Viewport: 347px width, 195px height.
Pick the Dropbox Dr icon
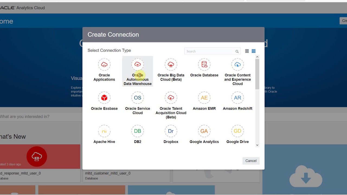click(x=171, y=131)
